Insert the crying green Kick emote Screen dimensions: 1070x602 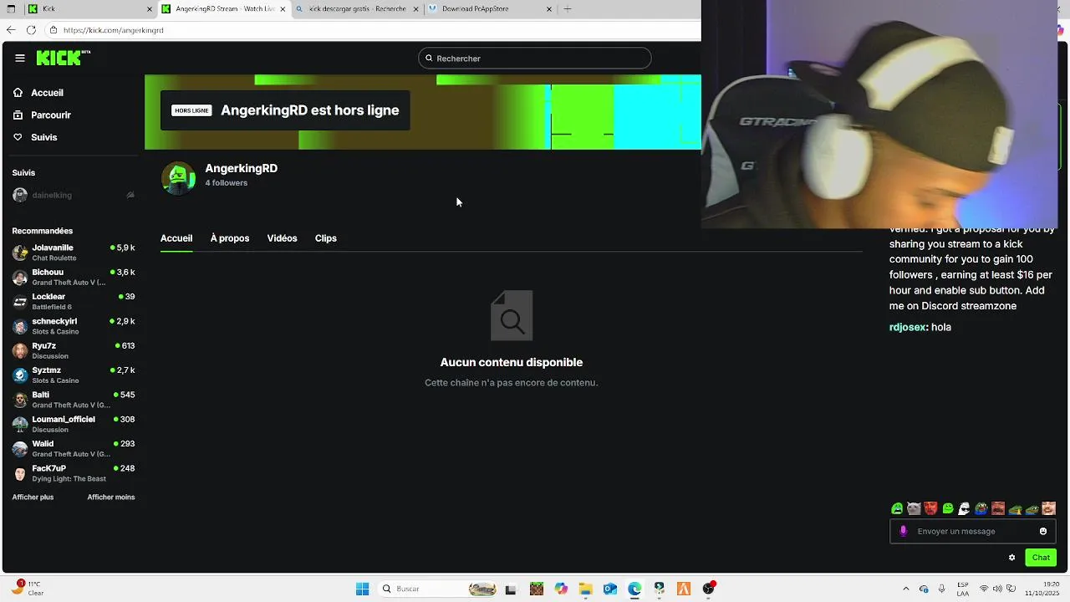(897, 508)
